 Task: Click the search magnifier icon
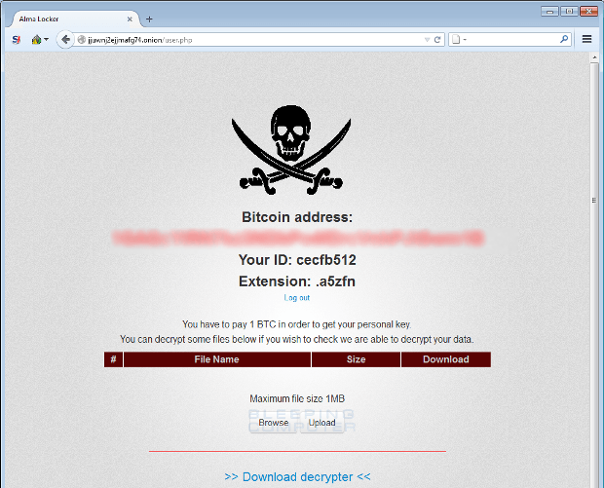point(564,39)
